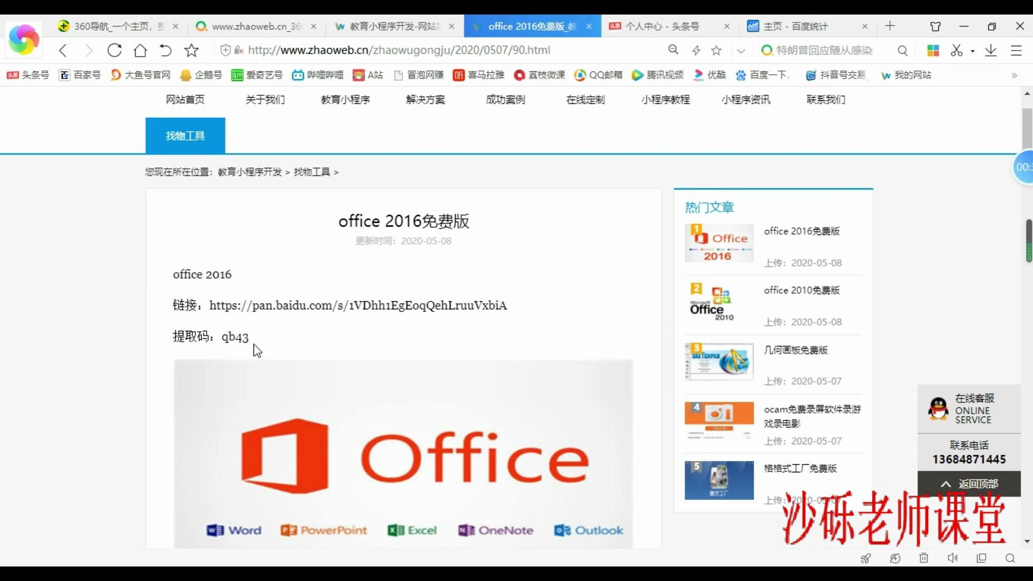Image resolution: width=1033 pixels, height=581 pixels.
Task: Open 联系我们 in the site navigation
Action: (x=826, y=100)
